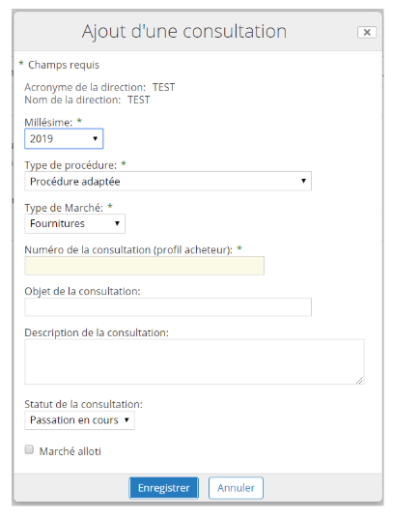Focus the yellow consultation number field
This screenshot has width=393, height=518.
pos(145,266)
